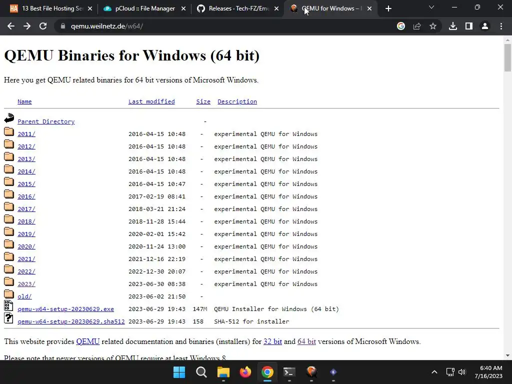Click the folder icon beside old/

(x=9, y=294)
